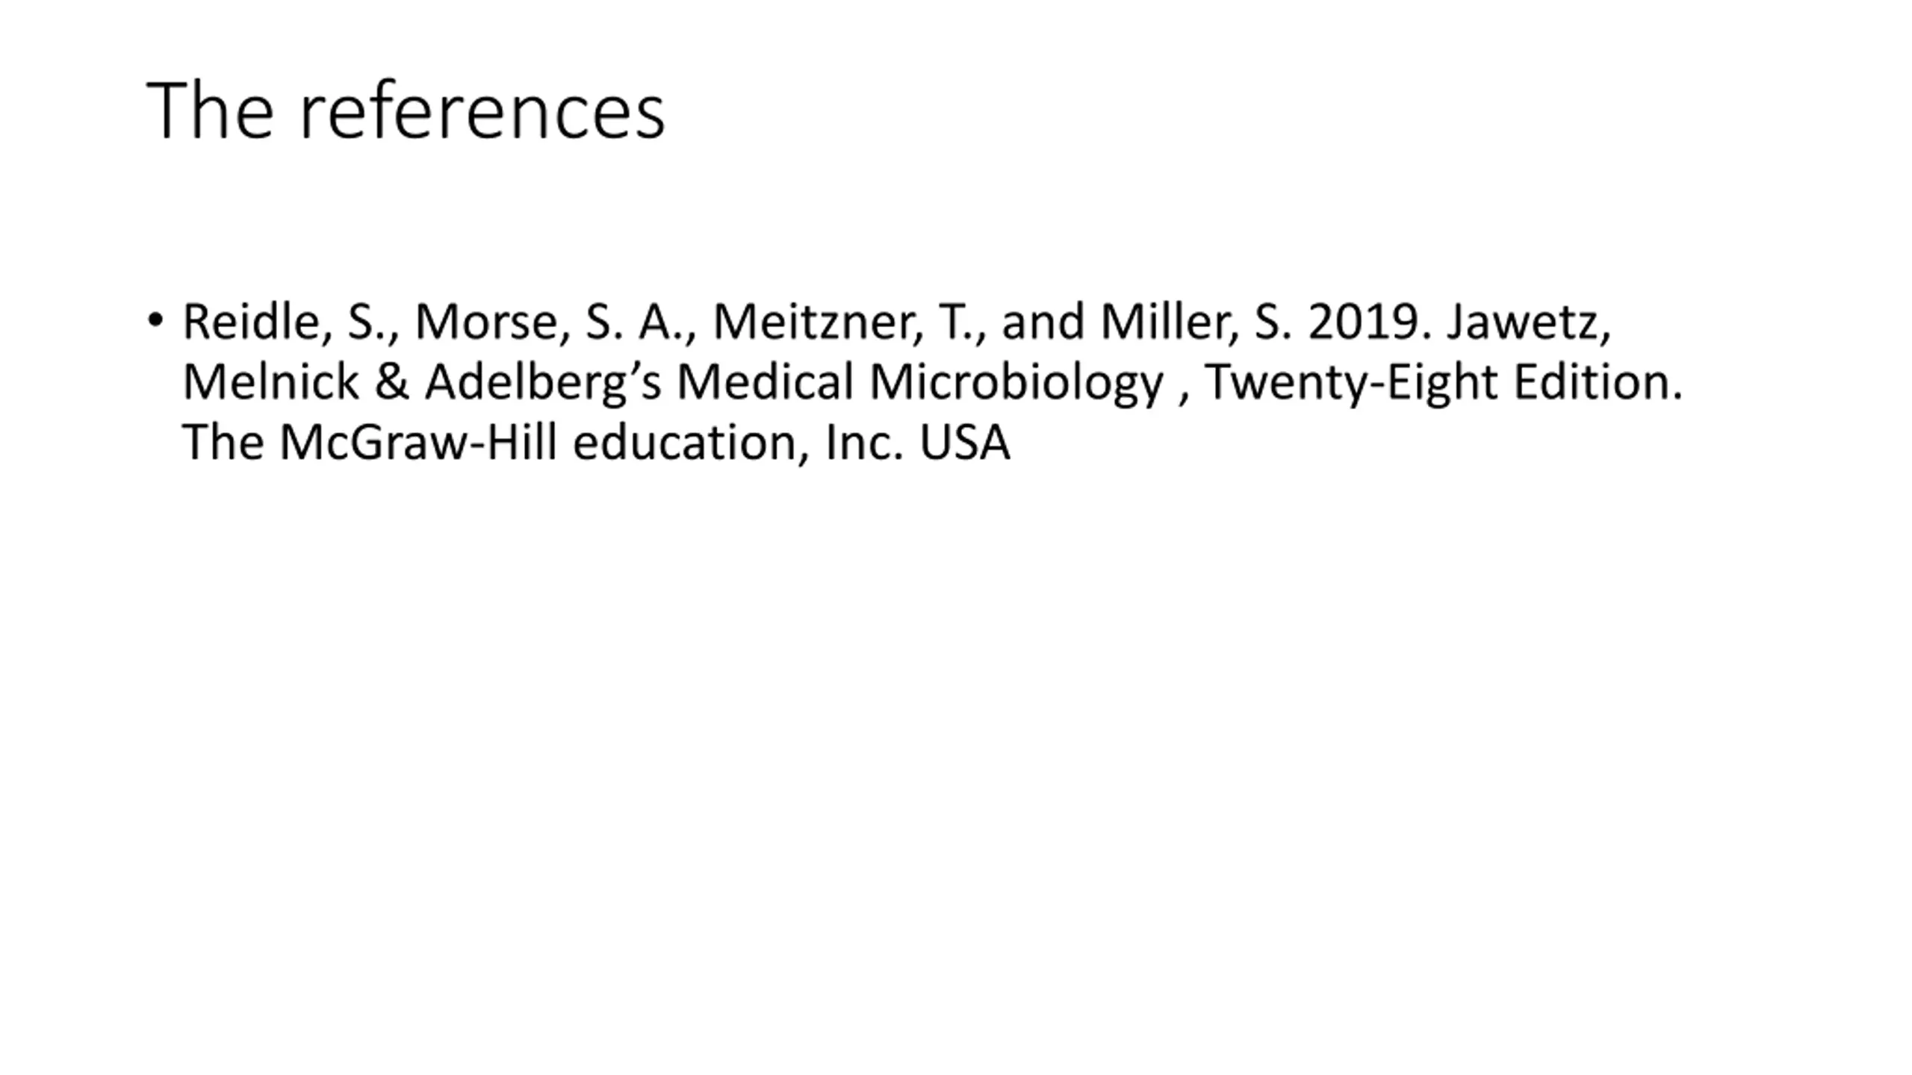This screenshot has height=1075, width=1912.
Task: Click the word 'Edition.' at line end
Action: [x=1598, y=381]
